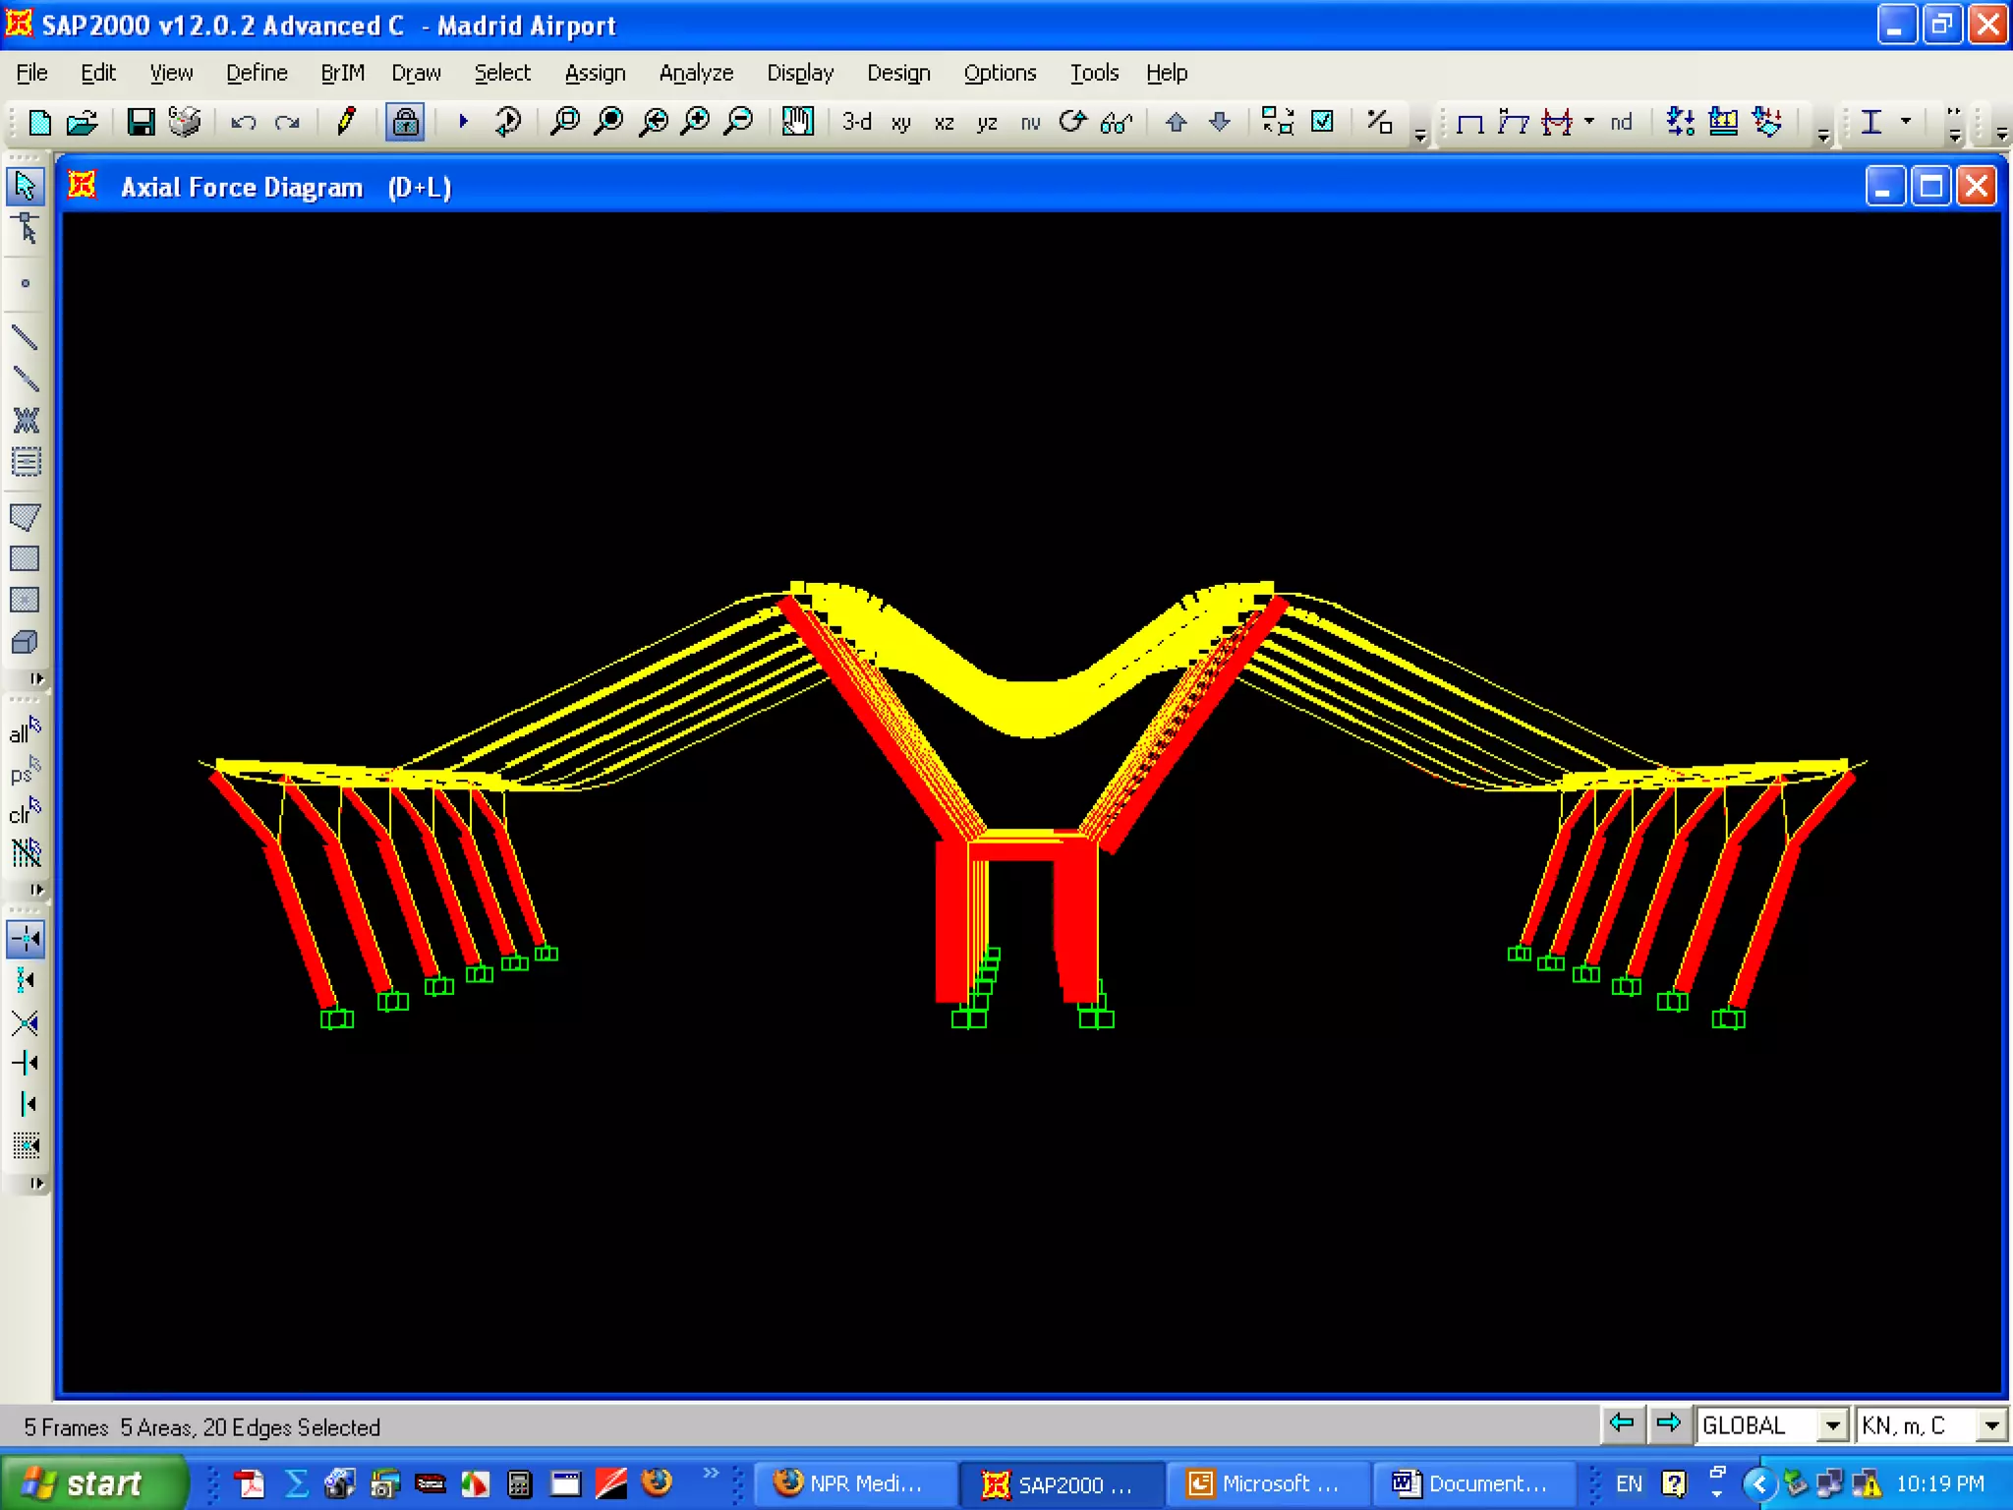
Task: Click the left arrow button in status bar
Action: [x=1622, y=1423]
